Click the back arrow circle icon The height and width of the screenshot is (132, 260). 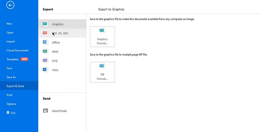[10, 5]
